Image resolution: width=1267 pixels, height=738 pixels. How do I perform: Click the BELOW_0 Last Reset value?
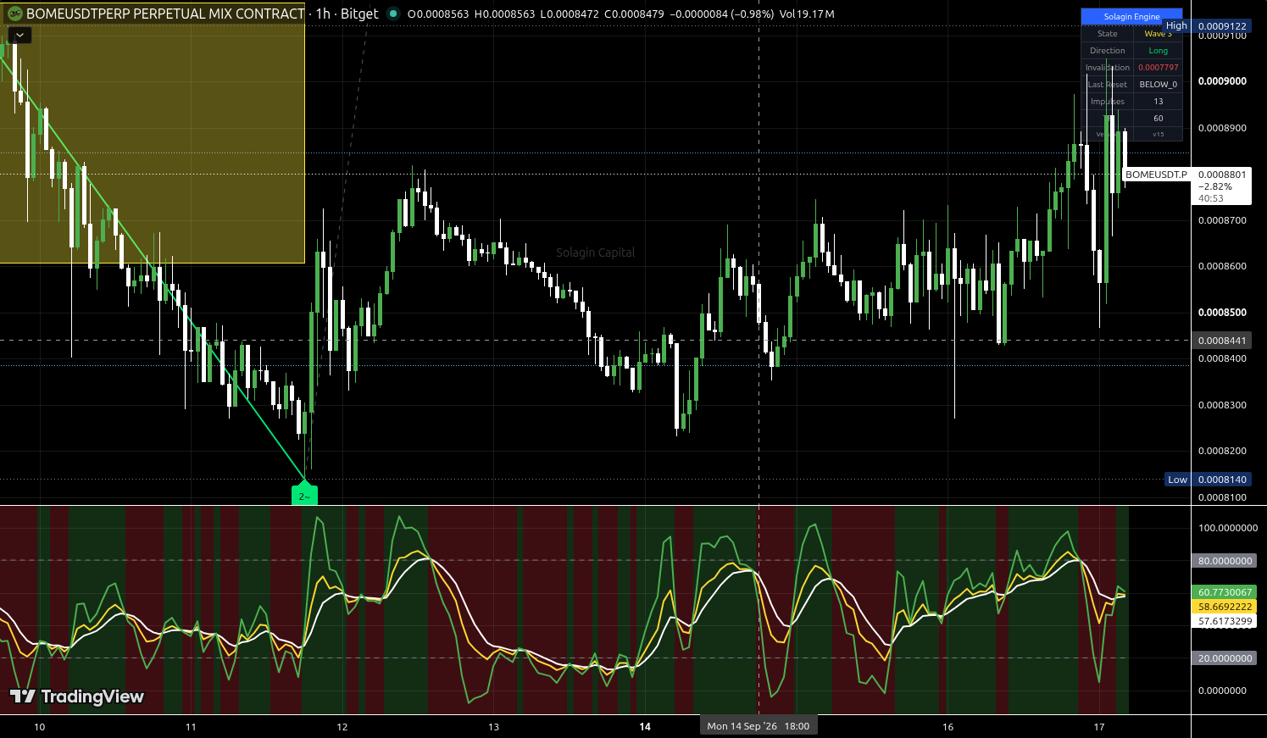(1158, 85)
